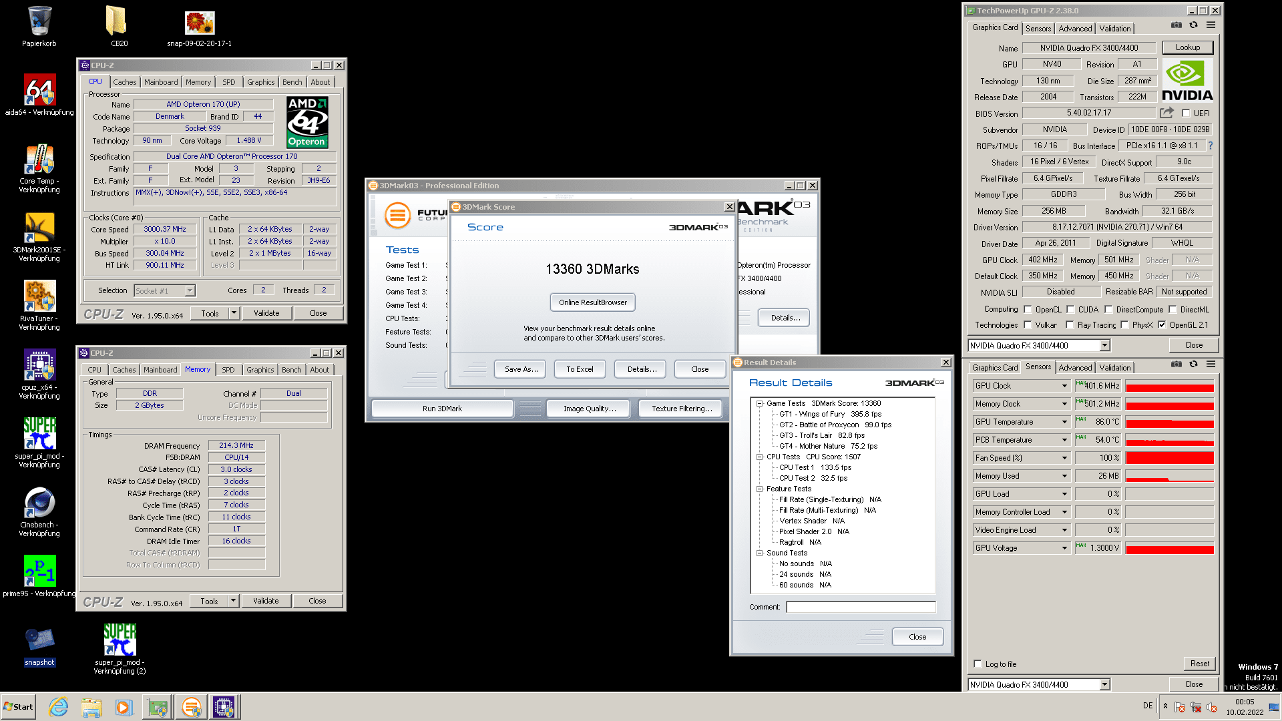1282x721 pixels.
Task: Open GPU selector dropdown in top GPU-Z panel
Action: (x=1104, y=346)
